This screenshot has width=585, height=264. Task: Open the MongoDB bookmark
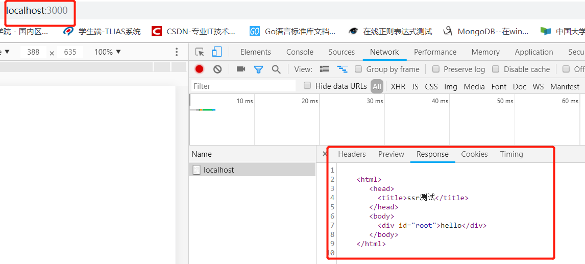click(486, 31)
